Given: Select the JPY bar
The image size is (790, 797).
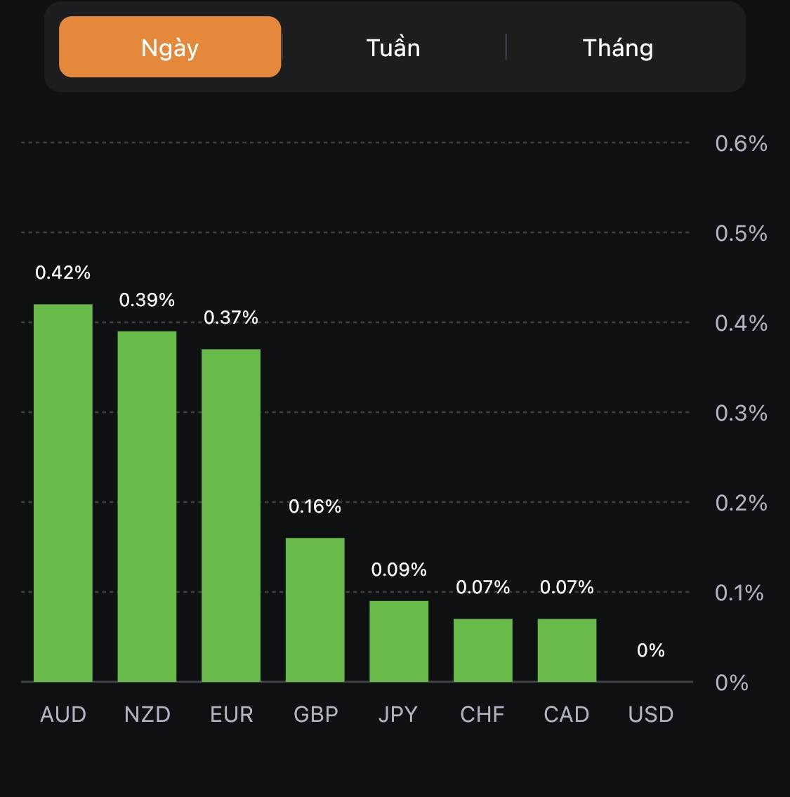Looking at the screenshot, I should point(399,641).
